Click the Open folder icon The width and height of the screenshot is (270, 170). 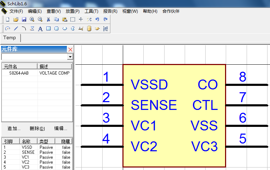pos(16,19)
